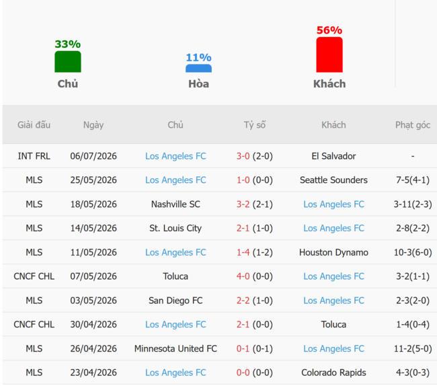Open Los Angeles FC link versus Seattle Sounders
The width and height of the screenshot is (437, 386).
(x=175, y=180)
